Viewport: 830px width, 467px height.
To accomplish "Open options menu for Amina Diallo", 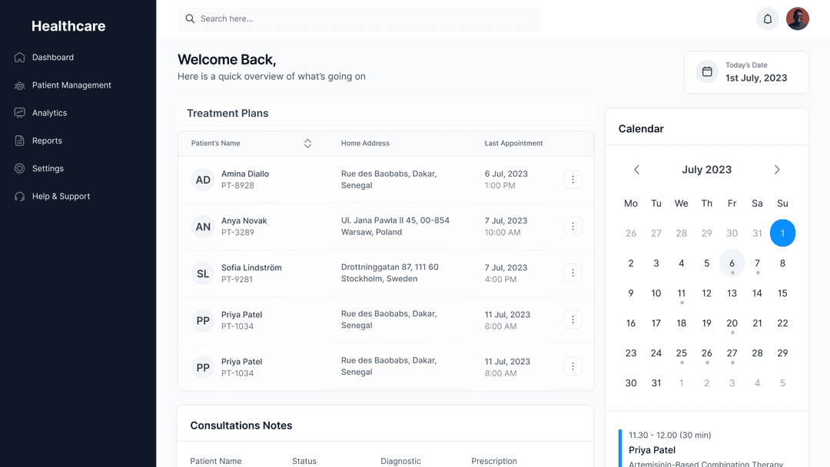I will 573,180.
